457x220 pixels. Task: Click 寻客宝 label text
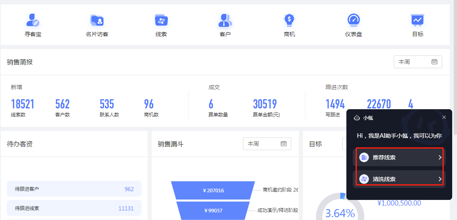click(33, 34)
